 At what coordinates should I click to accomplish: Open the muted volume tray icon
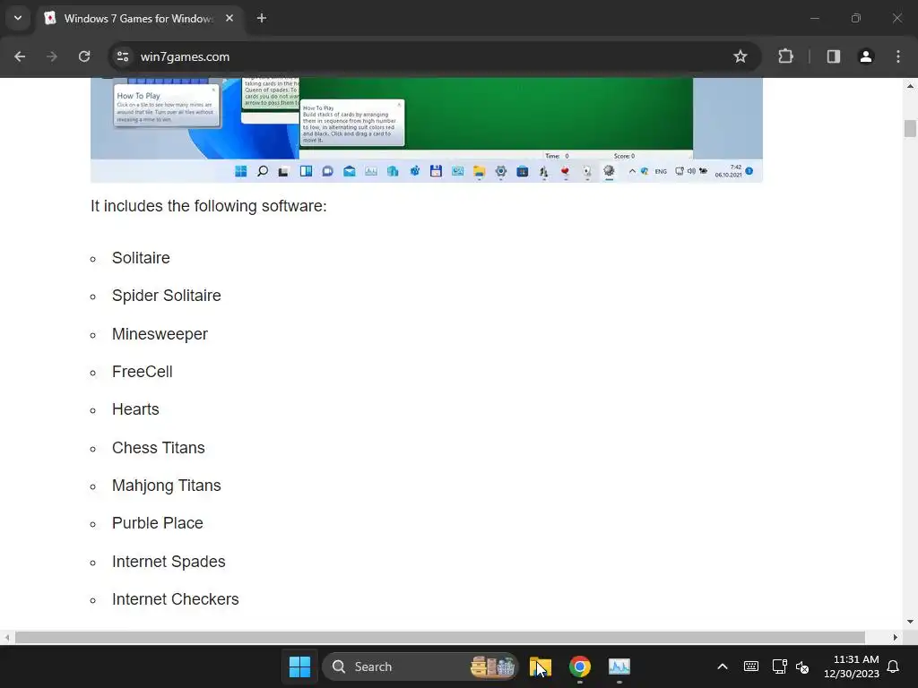(x=802, y=666)
